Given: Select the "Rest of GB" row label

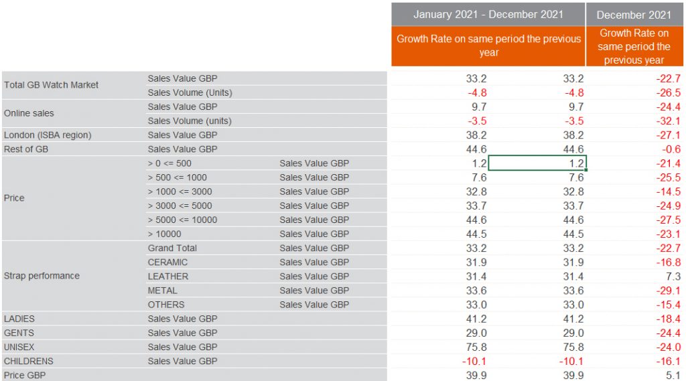Looking at the screenshot, I should [x=26, y=149].
